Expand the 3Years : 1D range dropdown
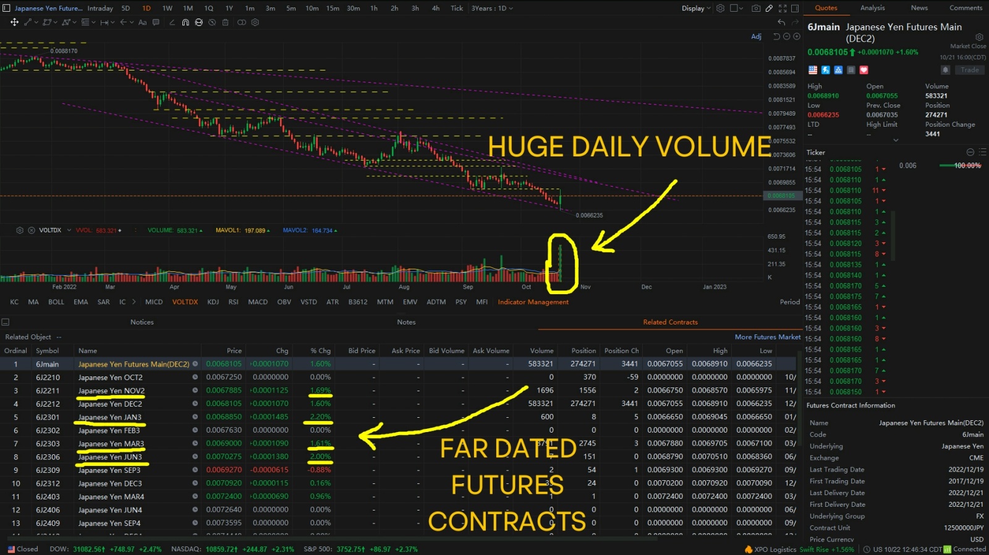This screenshot has height=555, width=989. [492, 9]
